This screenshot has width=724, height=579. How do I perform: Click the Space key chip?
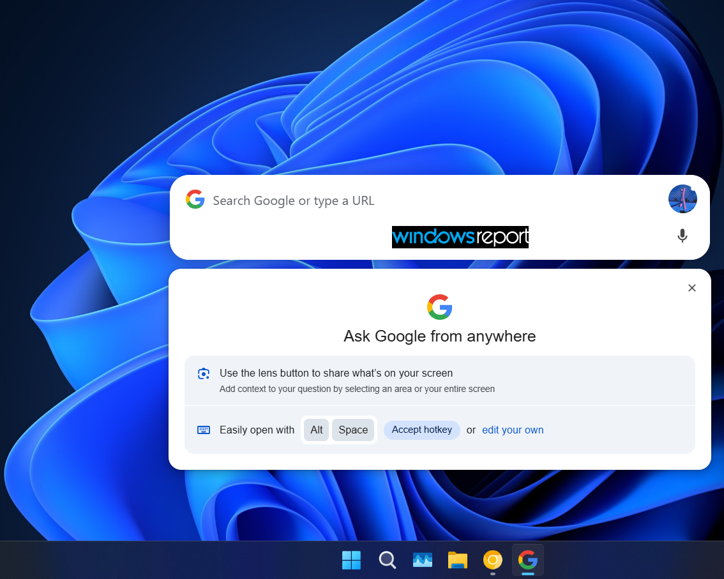coord(353,430)
